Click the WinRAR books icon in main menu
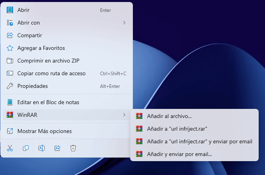Viewport: 265px width, 175px height. (x=10, y=115)
